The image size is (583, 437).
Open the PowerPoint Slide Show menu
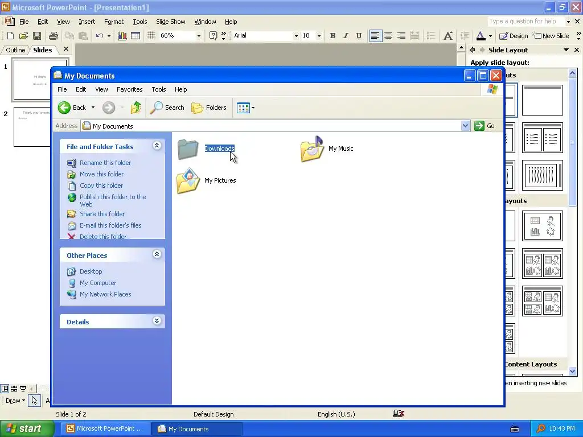pyautogui.click(x=170, y=22)
